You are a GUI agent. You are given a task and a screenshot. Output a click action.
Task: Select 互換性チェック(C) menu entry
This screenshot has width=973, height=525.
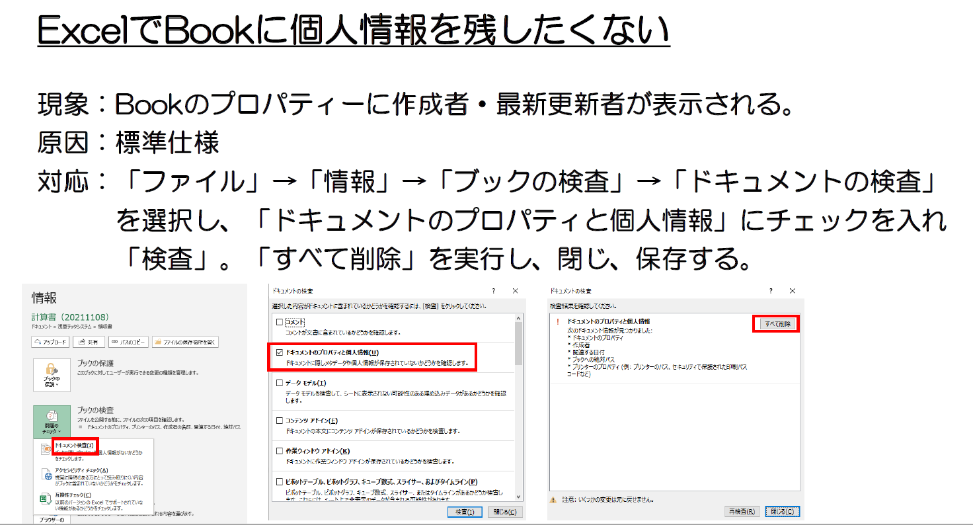(x=73, y=495)
